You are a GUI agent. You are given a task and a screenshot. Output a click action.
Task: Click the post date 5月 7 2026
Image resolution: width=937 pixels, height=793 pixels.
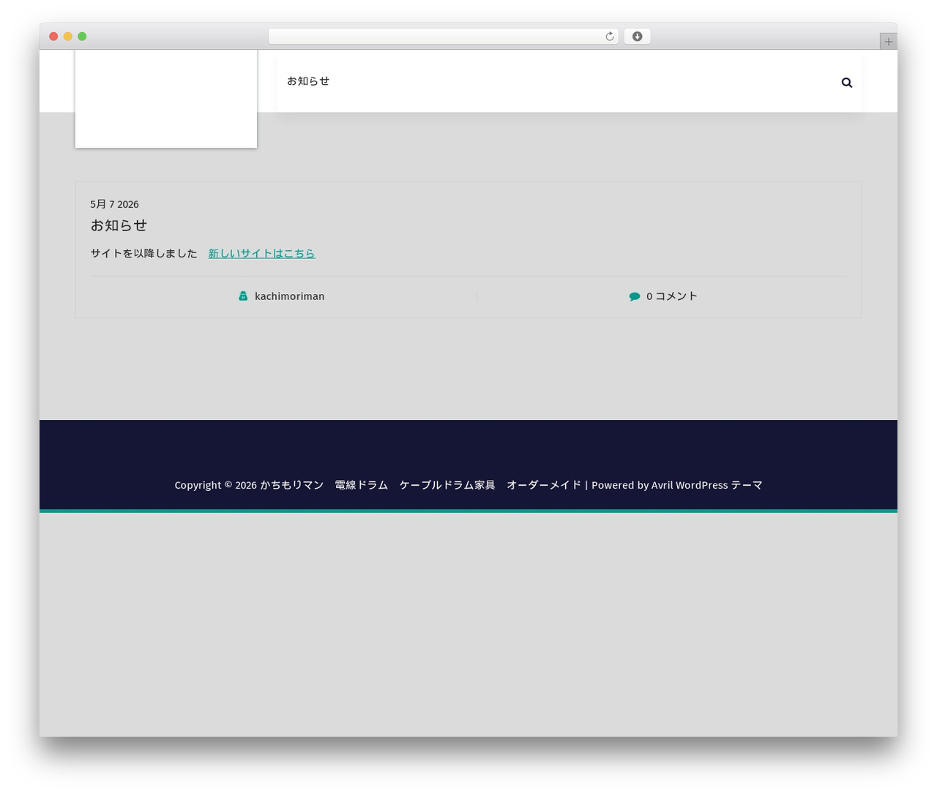point(114,204)
